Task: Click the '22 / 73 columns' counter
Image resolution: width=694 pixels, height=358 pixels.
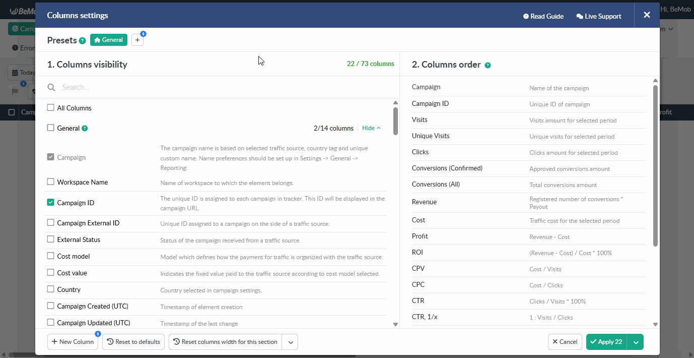Action: pyautogui.click(x=371, y=64)
